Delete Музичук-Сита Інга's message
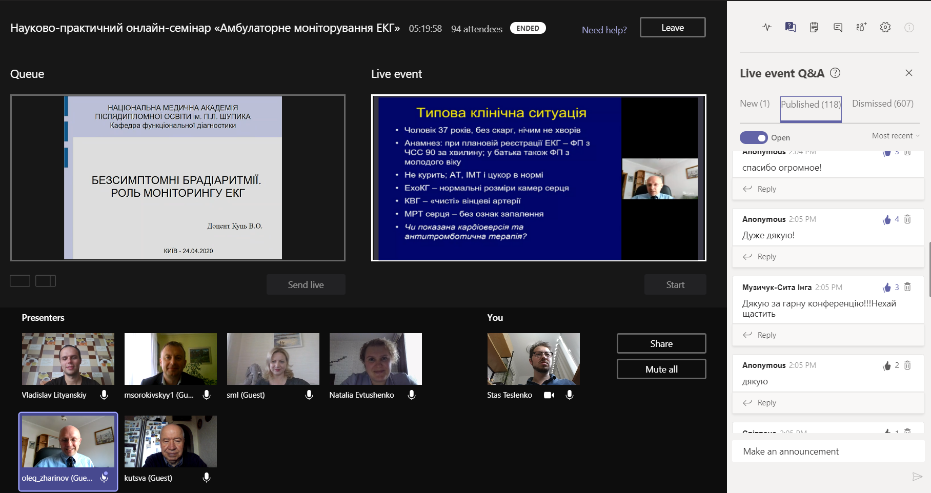The width and height of the screenshot is (931, 493). pyautogui.click(x=907, y=287)
